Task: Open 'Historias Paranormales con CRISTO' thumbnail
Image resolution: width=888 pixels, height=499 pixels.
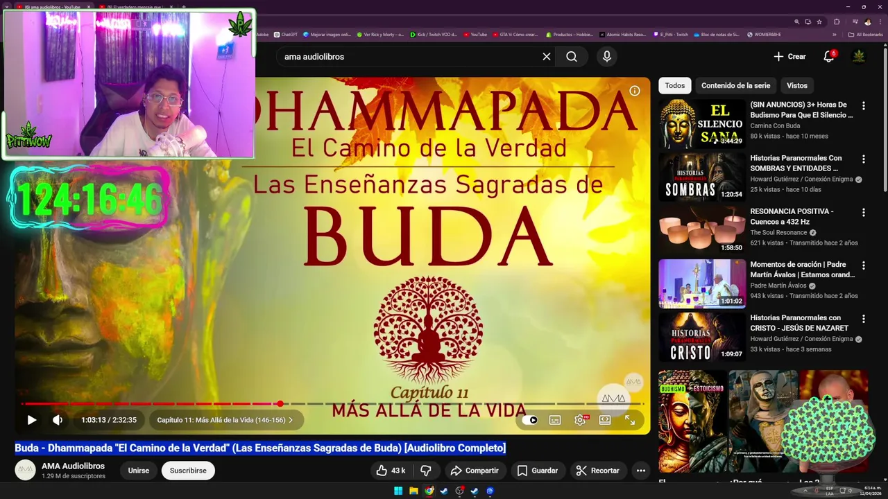Action: tap(702, 337)
